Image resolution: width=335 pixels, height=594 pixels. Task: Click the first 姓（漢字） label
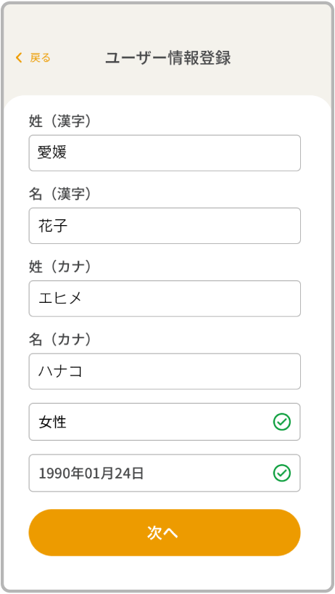click(60, 121)
